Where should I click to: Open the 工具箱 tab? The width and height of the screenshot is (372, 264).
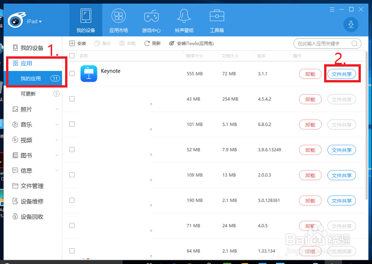coord(217,20)
